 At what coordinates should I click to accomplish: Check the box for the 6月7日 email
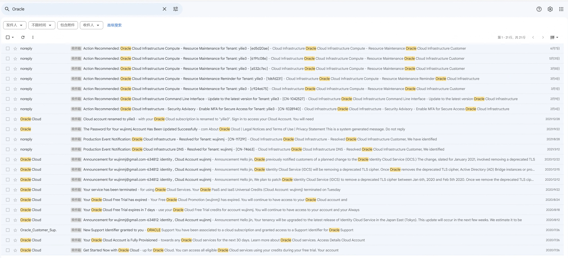[x=8, y=48]
